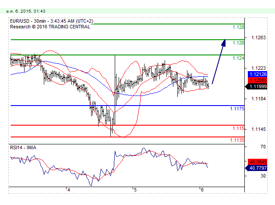Click the day 4 marker on time axis
Viewport: 275px width, 205px height.
pyautogui.click(x=69, y=190)
